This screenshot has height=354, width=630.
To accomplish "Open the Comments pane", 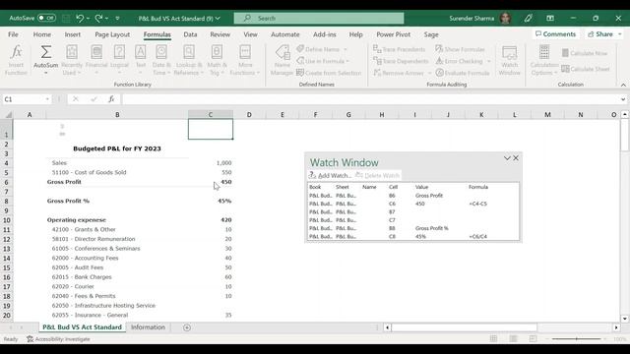I will click(555, 34).
